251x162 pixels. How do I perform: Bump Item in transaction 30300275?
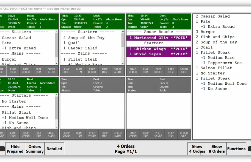(13, 134)
